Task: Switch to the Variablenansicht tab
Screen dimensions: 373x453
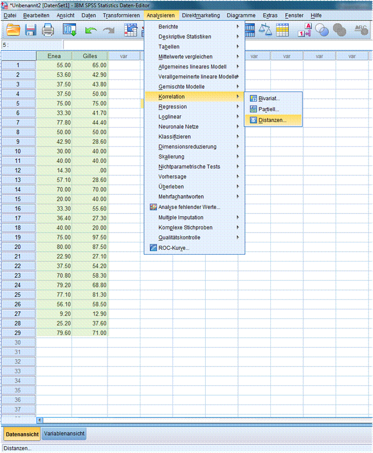Action: coord(64,433)
